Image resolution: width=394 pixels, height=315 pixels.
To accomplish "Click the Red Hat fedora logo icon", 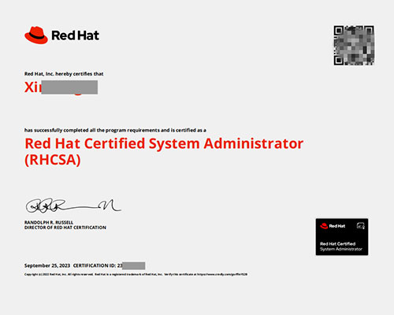I will [36, 35].
